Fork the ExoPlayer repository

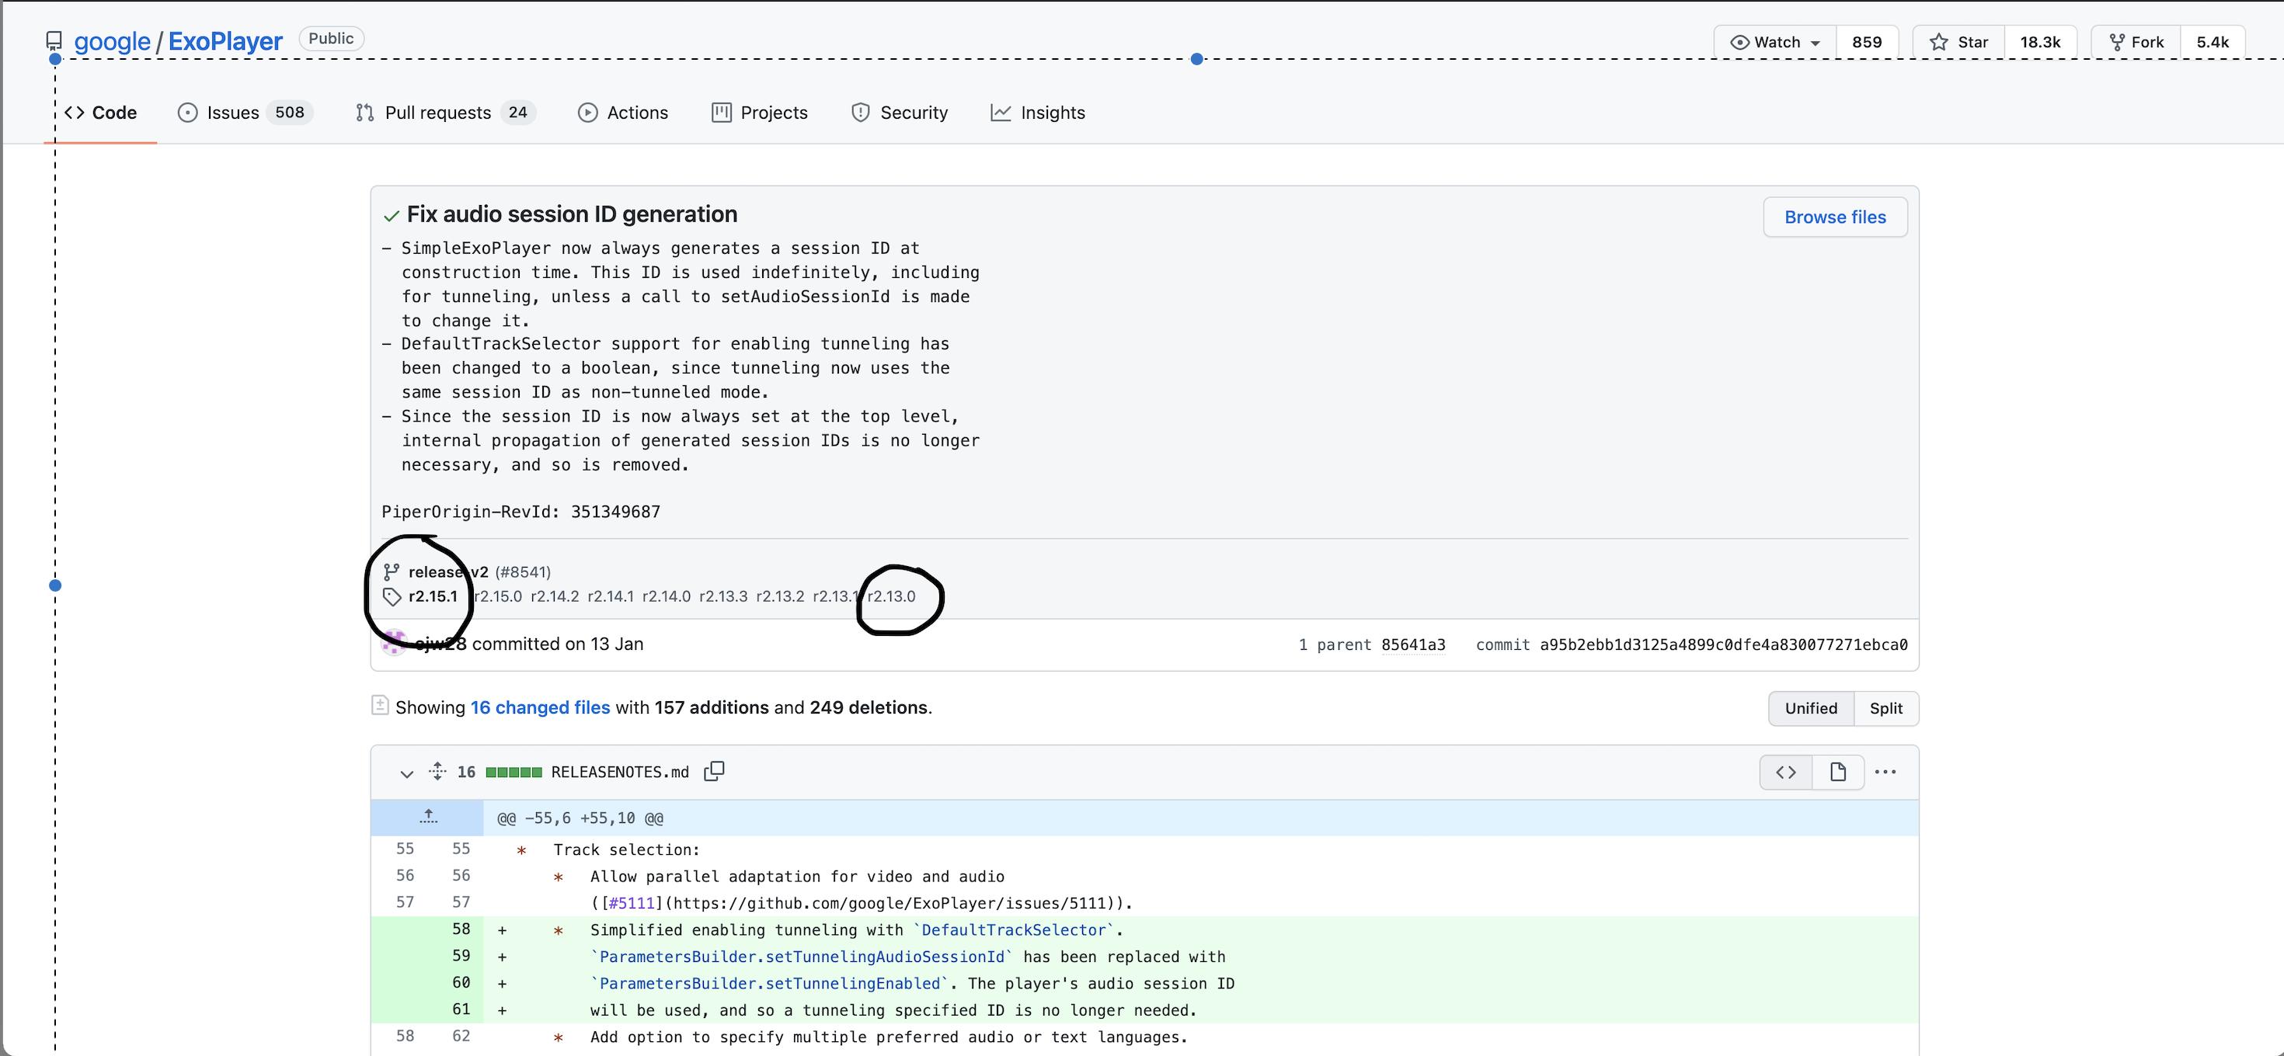coord(2136,42)
